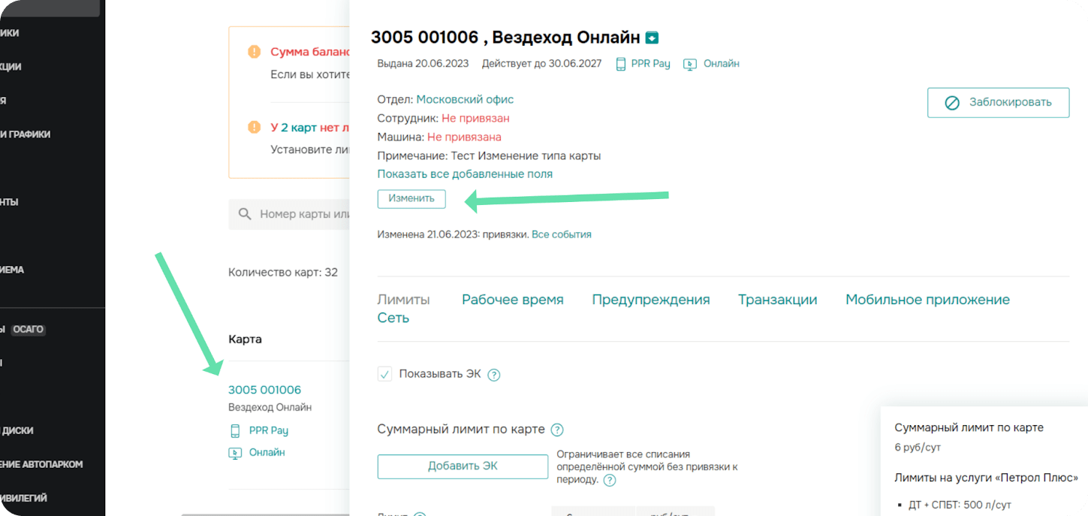Screen dimensions: 1088x516
Task: Open the Транзакции tab
Action: [777, 300]
